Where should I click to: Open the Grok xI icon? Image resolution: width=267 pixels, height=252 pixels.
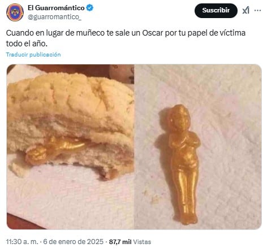coord(246,10)
